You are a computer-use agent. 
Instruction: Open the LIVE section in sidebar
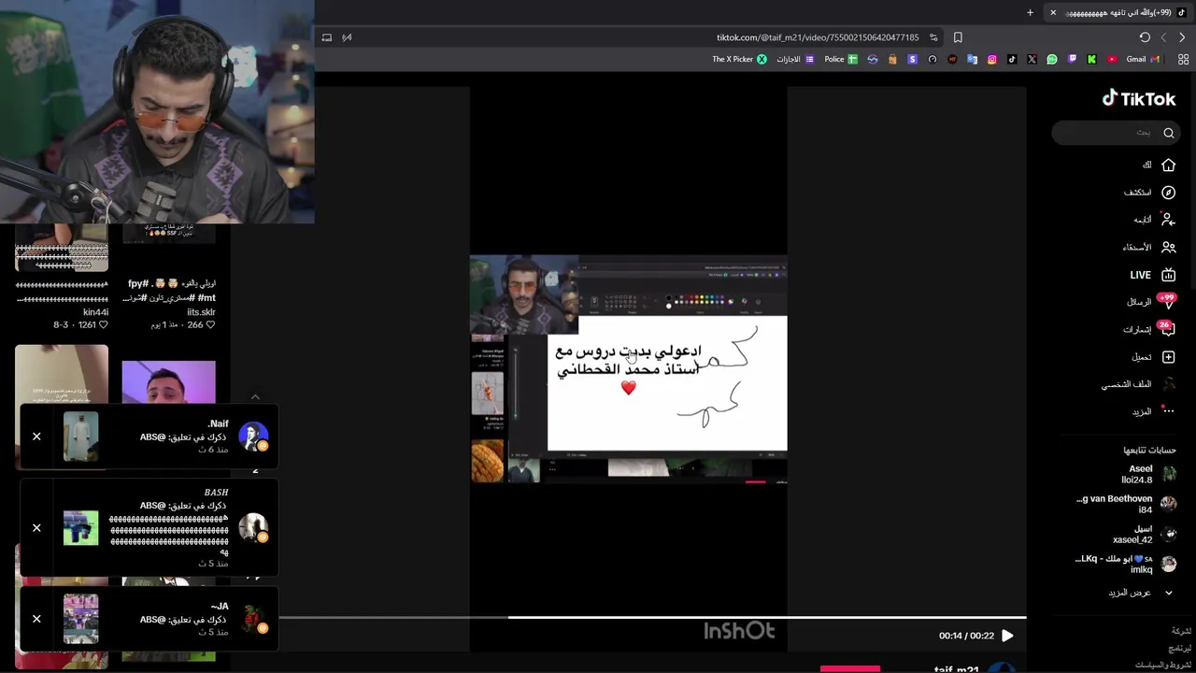point(1152,275)
